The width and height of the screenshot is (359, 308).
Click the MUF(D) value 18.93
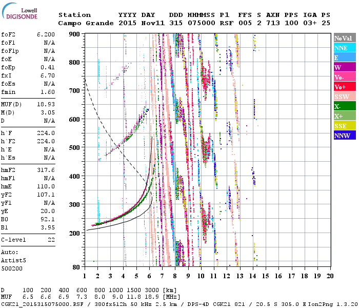point(46,104)
